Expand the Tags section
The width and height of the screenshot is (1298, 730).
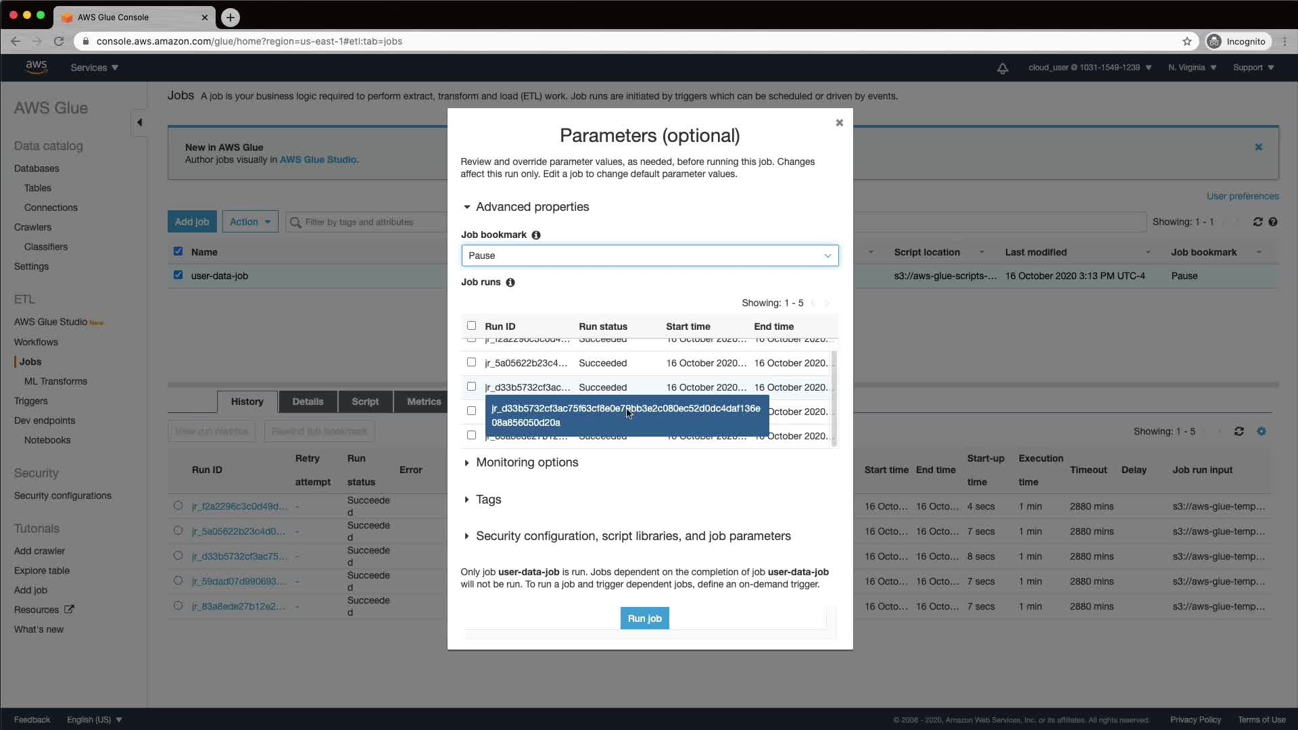coord(488,500)
